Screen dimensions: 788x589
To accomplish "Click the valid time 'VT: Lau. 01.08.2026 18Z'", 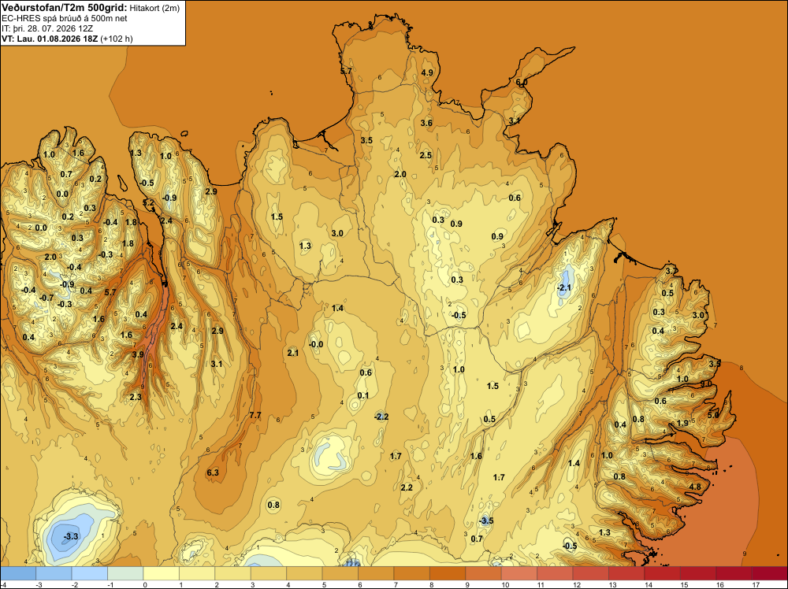I will tap(50, 39).
